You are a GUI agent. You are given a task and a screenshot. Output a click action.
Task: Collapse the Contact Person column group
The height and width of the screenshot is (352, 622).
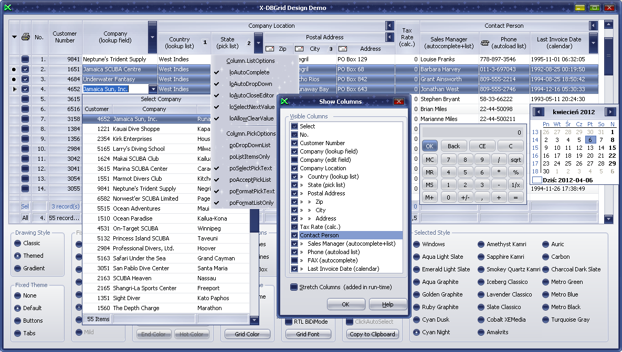coord(593,26)
